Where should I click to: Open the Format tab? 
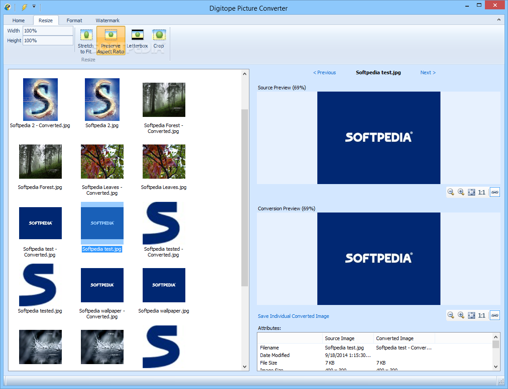(74, 20)
